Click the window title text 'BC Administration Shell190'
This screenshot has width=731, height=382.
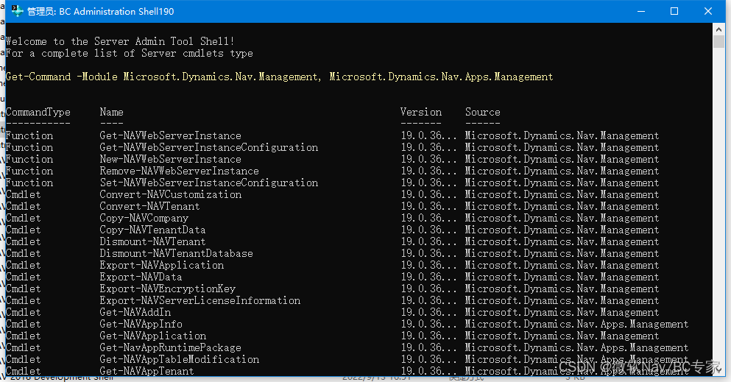click(x=116, y=11)
